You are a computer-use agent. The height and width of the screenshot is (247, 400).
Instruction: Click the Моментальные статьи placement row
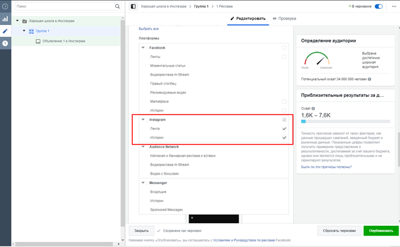(213, 65)
